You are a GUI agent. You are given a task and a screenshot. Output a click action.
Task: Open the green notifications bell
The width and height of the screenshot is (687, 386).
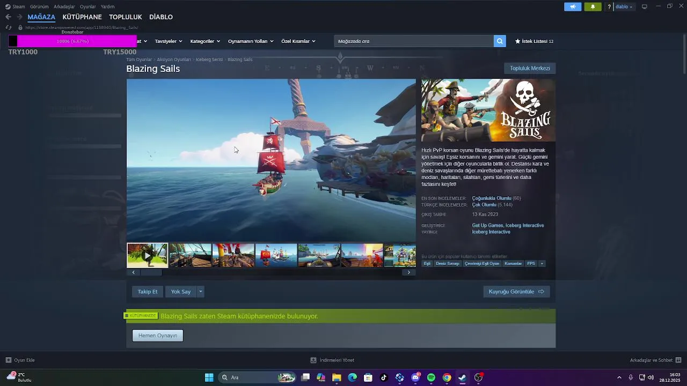click(593, 6)
